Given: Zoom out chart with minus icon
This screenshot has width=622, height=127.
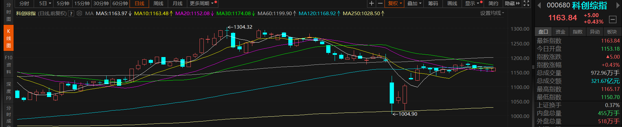Looking at the screenshot, I should tap(380, 4).
